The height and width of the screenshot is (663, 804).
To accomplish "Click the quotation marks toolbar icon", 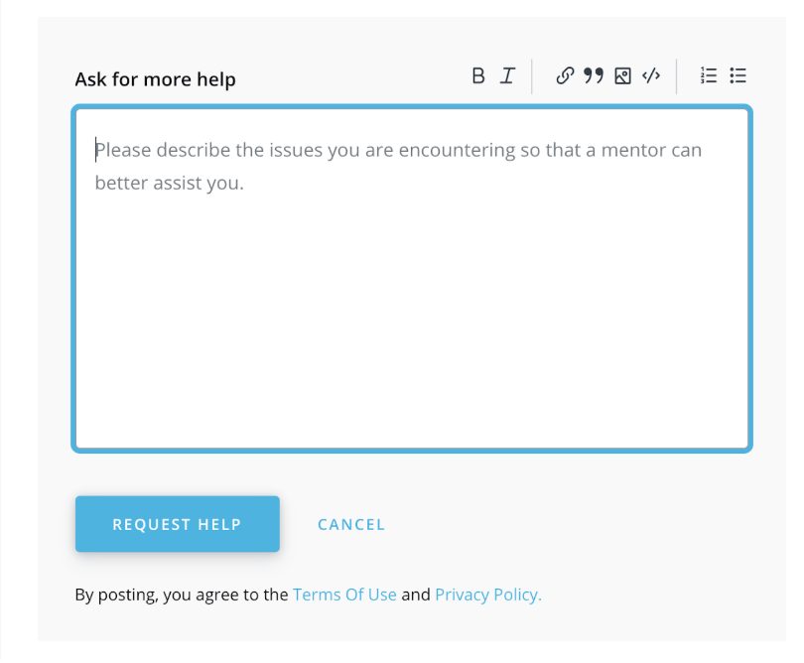I will click(594, 75).
